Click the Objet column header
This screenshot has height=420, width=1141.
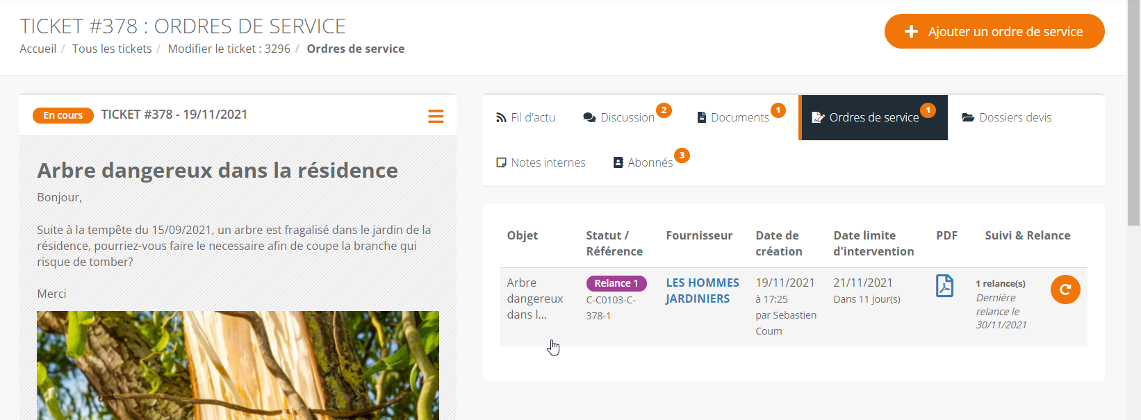click(x=523, y=235)
